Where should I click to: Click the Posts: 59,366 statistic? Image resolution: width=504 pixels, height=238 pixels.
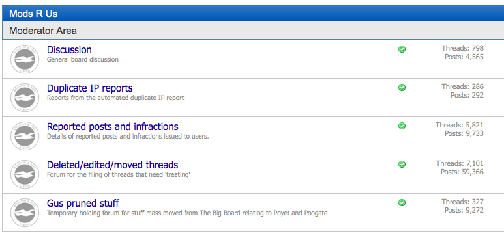coord(462,172)
